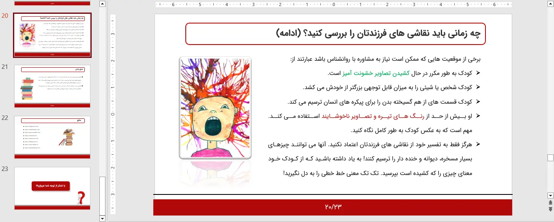Click line مهم است که به عکس کودک
The width and height of the screenshot is (554, 222).
pos(411,130)
